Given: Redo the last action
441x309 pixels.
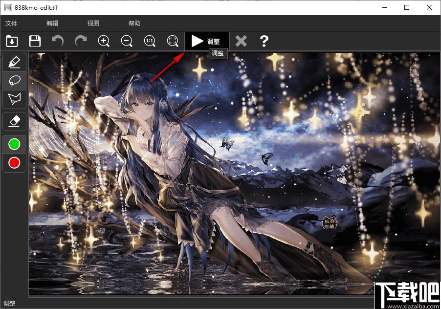Looking at the screenshot, I should tap(81, 41).
